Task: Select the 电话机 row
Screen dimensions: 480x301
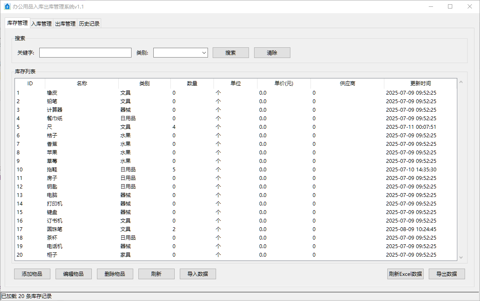Action: 236,246
